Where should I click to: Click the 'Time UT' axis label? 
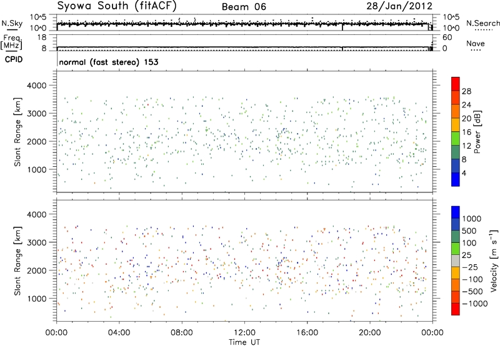[244, 342]
